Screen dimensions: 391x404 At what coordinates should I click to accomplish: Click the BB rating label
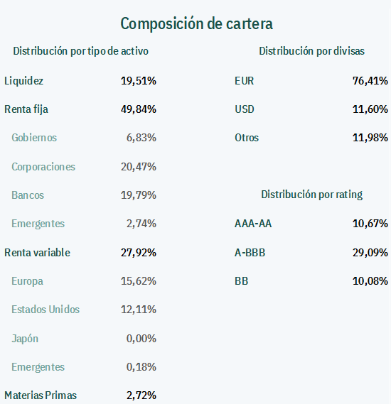pyautogui.click(x=242, y=281)
